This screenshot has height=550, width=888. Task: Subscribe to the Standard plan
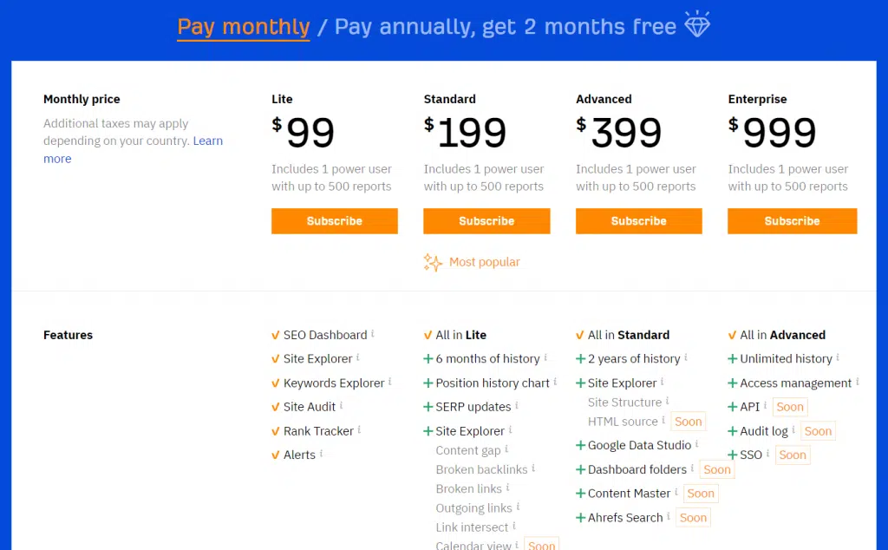click(x=486, y=221)
